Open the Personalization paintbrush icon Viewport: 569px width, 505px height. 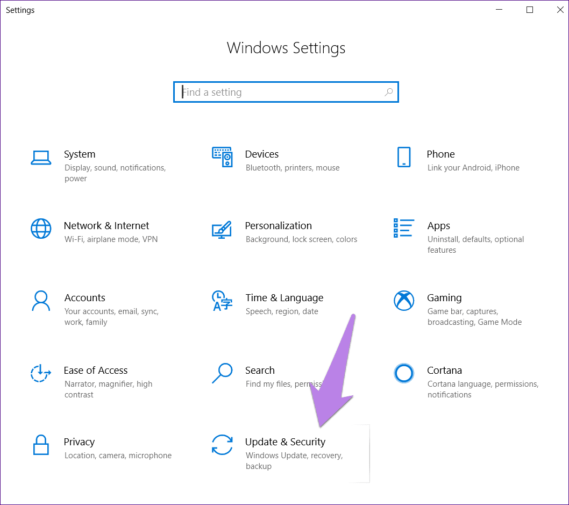(222, 229)
